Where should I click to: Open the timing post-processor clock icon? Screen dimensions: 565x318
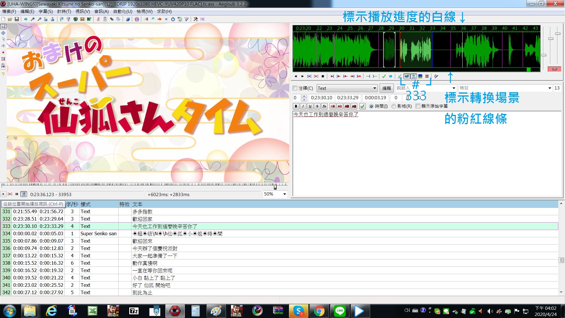click(173, 19)
